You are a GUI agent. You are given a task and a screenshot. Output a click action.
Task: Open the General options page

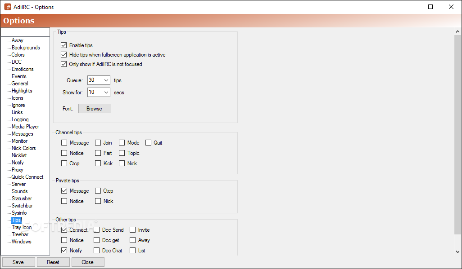coord(20,84)
